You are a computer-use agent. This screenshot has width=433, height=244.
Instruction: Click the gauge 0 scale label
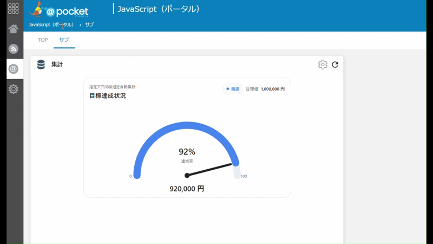(x=130, y=176)
